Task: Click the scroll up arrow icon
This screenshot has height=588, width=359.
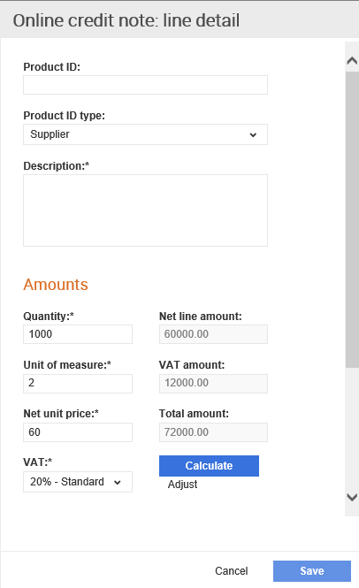Action: pos(352,60)
